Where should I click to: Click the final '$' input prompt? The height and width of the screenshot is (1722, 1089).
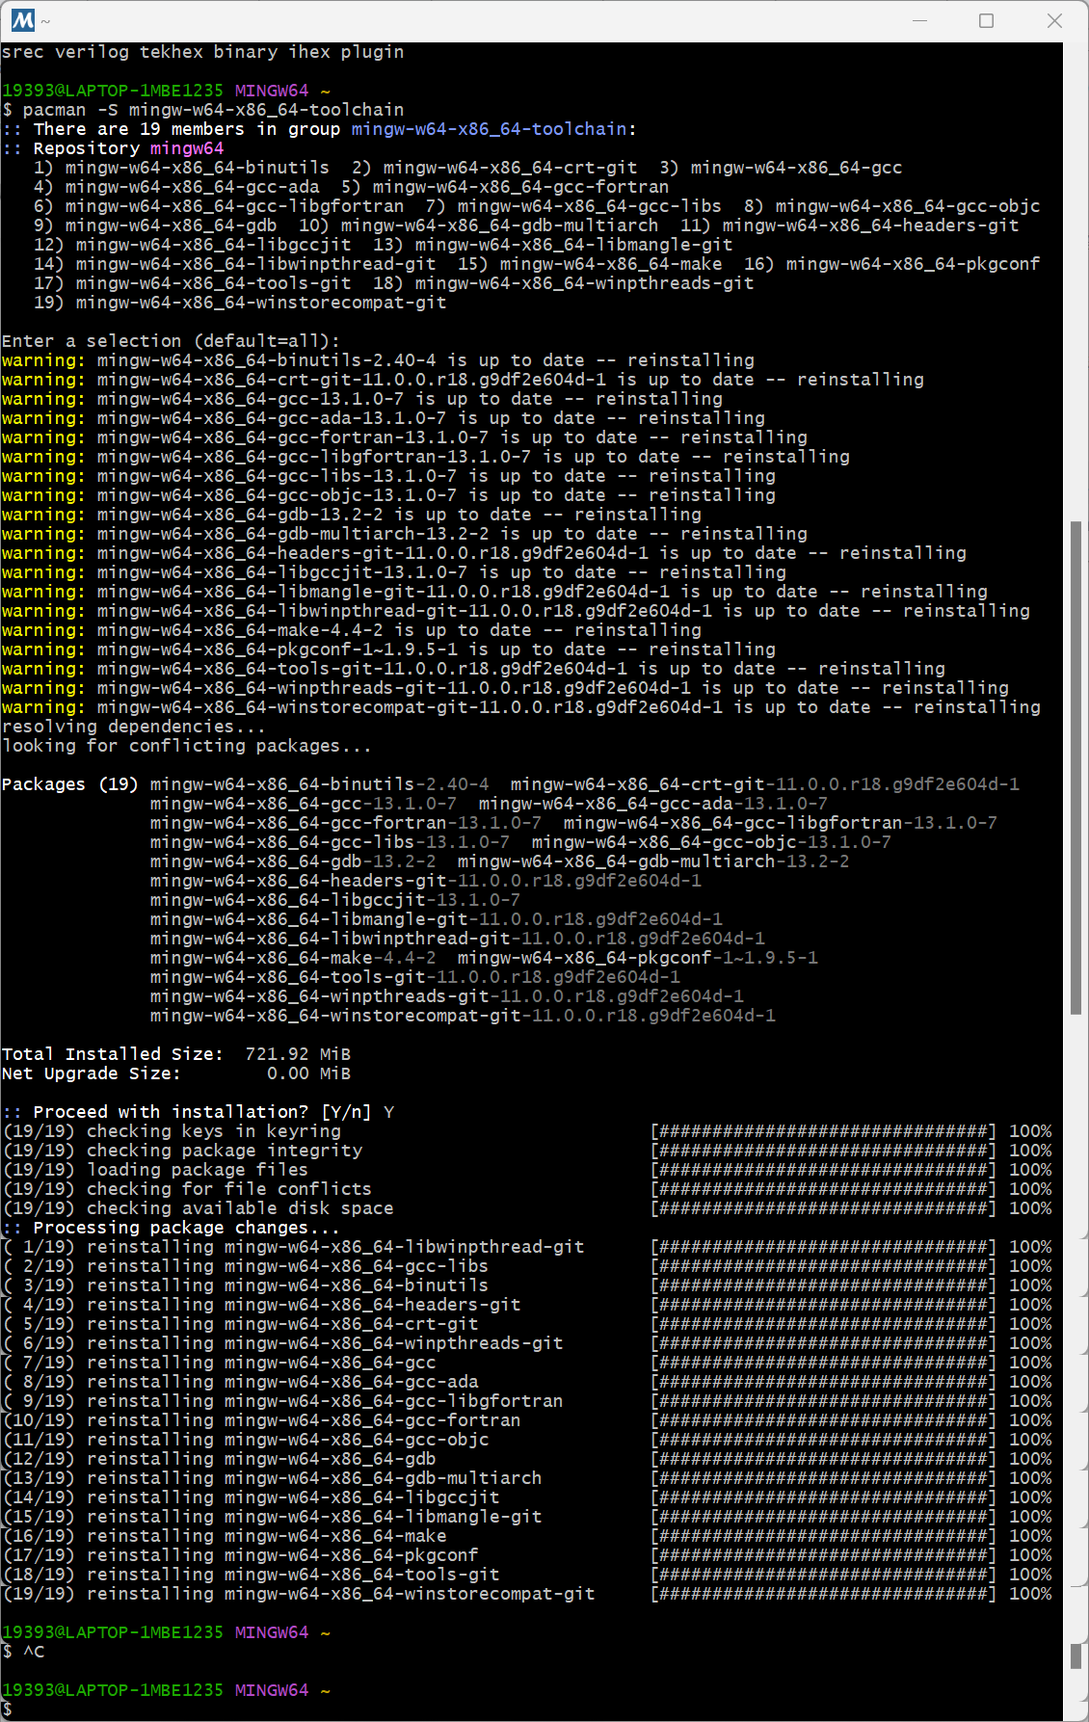coord(7,1709)
